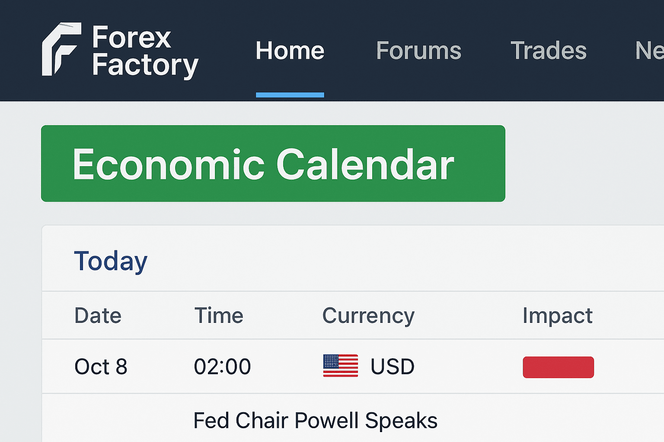Viewport: 664px width, 442px height.
Task: Click the United States flag icon
Action: [340, 366]
